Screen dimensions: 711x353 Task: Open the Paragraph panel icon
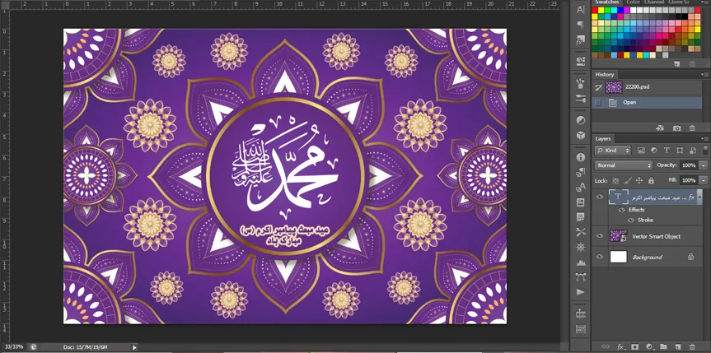[x=580, y=25]
